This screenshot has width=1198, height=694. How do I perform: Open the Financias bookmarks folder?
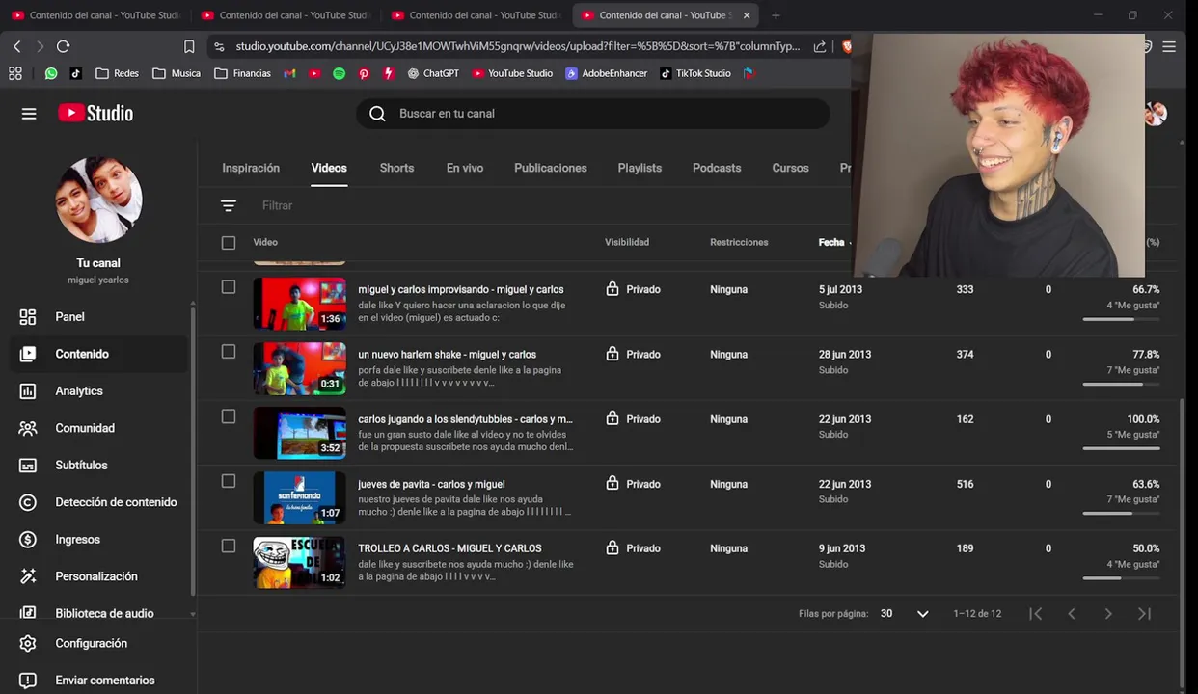(243, 73)
